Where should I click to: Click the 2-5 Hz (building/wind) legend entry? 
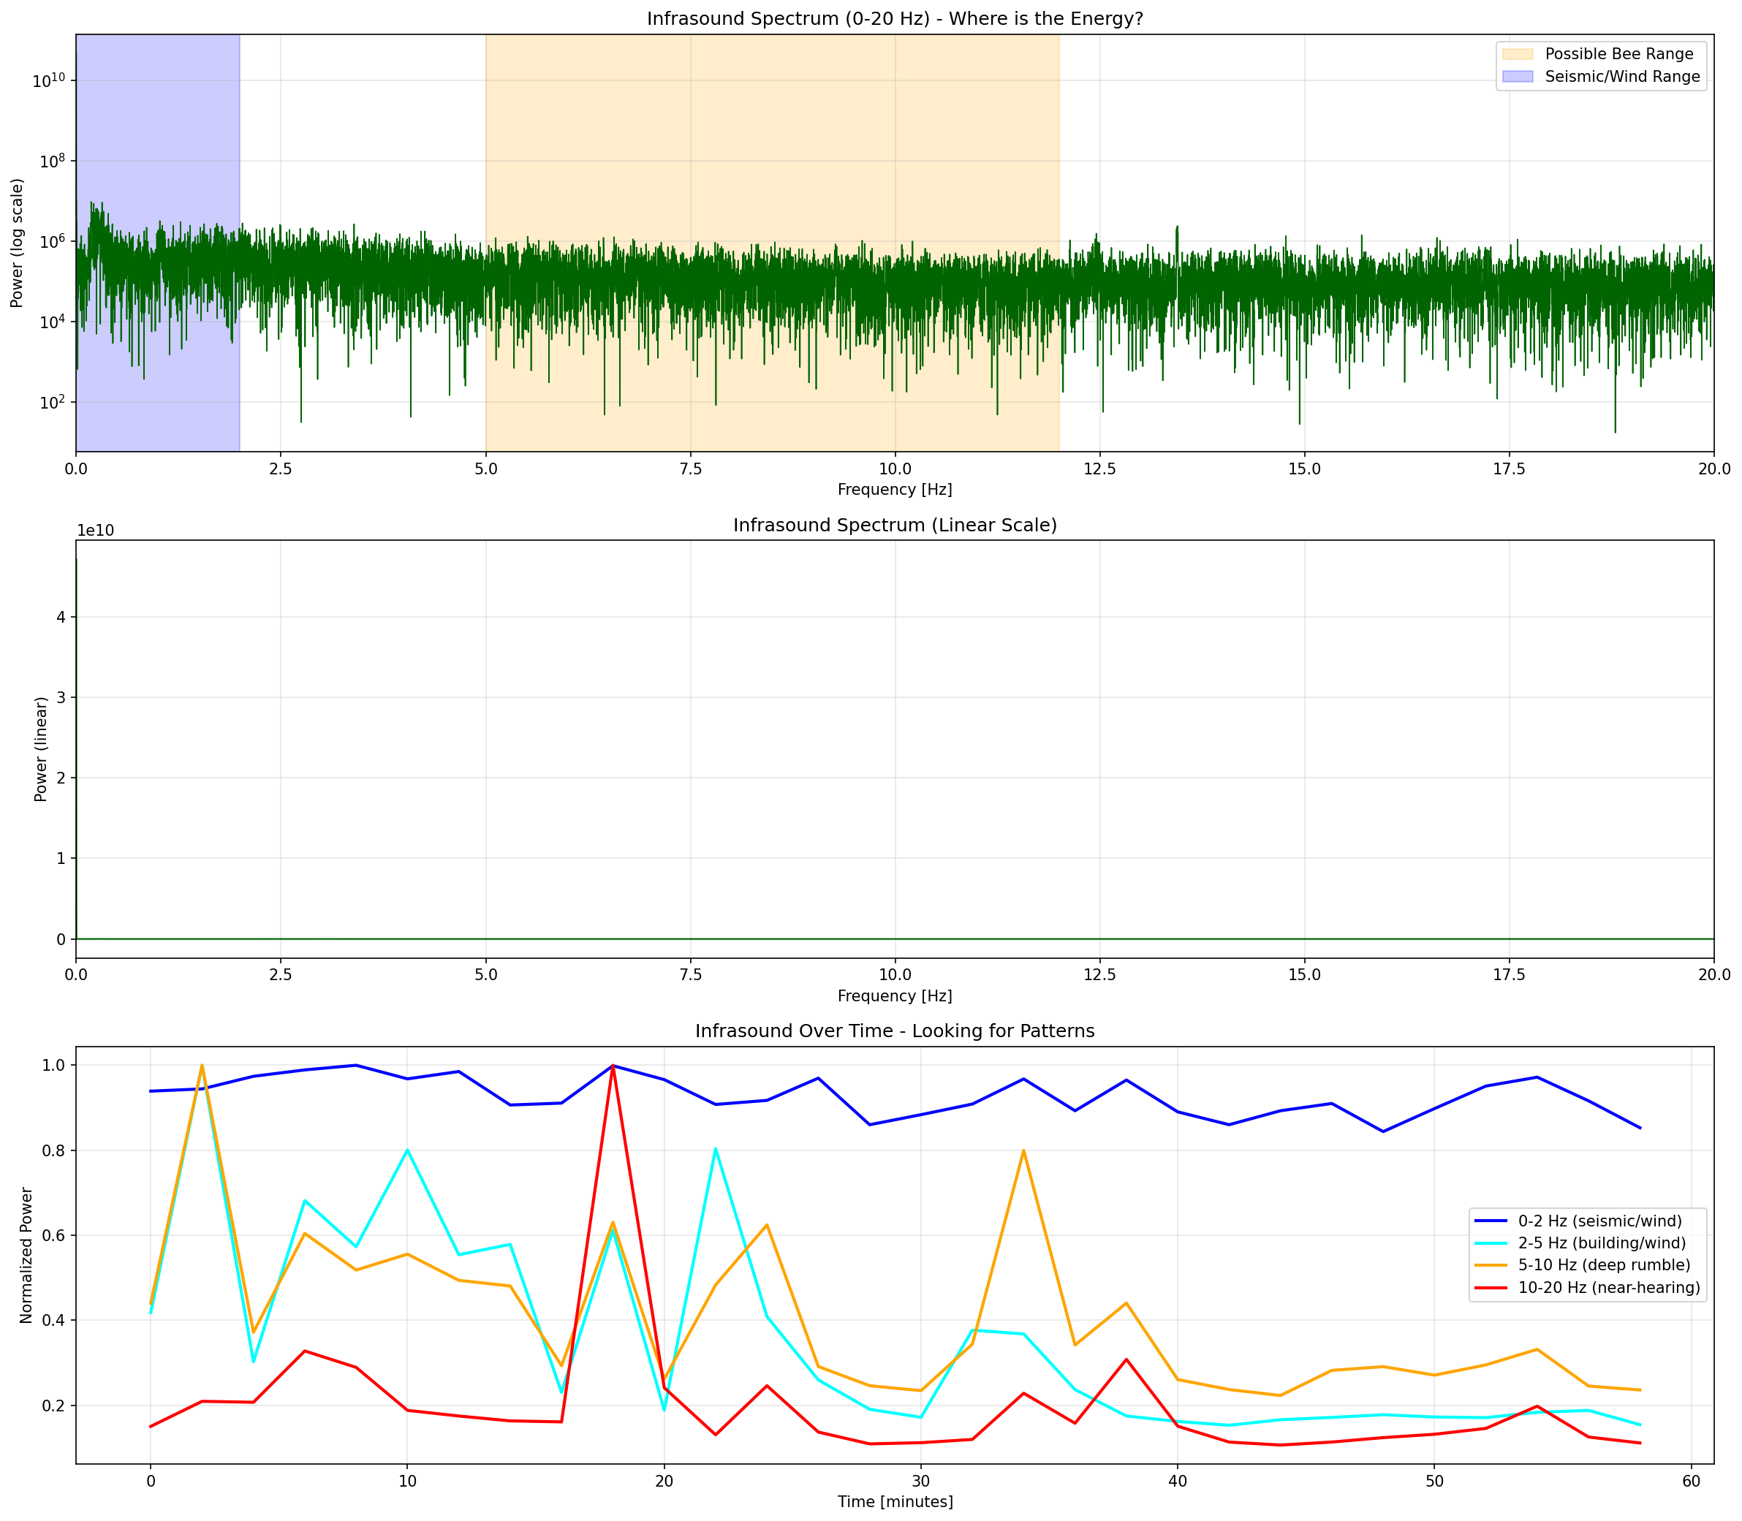click(x=1602, y=1243)
